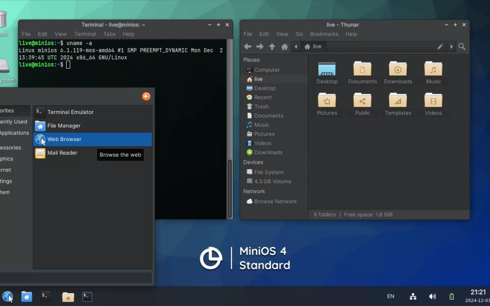The width and height of the screenshot is (490, 306).
Task: Click the Thunar back navigation arrow
Action: click(247, 47)
